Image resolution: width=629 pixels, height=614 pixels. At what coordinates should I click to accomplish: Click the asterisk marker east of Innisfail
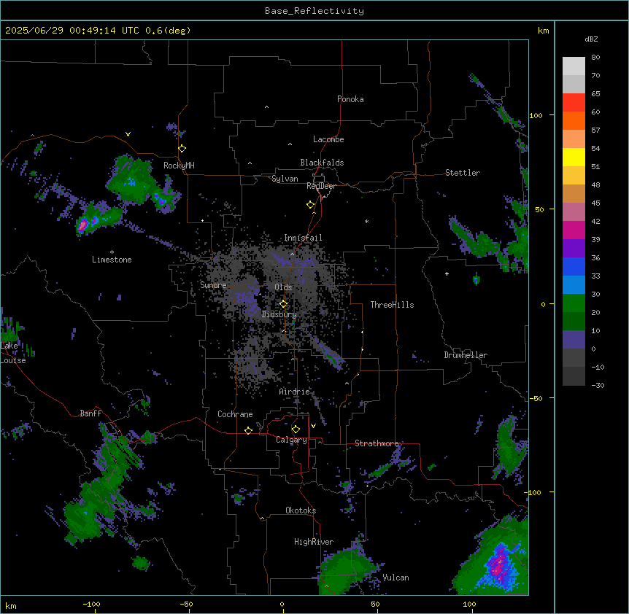pyautogui.click(x=366, y=221)
